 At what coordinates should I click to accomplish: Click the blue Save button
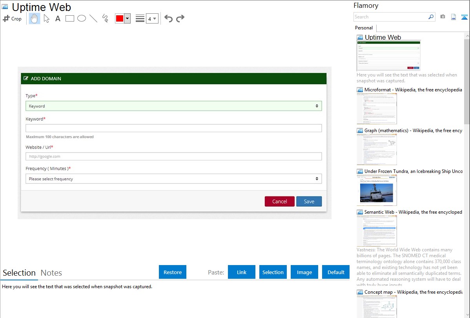coord(309,202)
